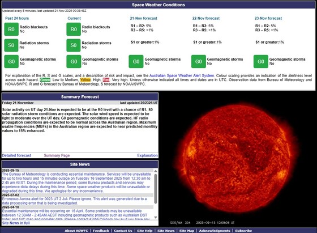
Task: Click the Past 24 hours heading
Action: point(17,18)
